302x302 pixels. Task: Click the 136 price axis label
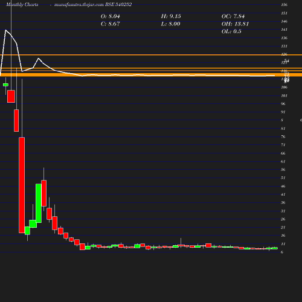284,38
